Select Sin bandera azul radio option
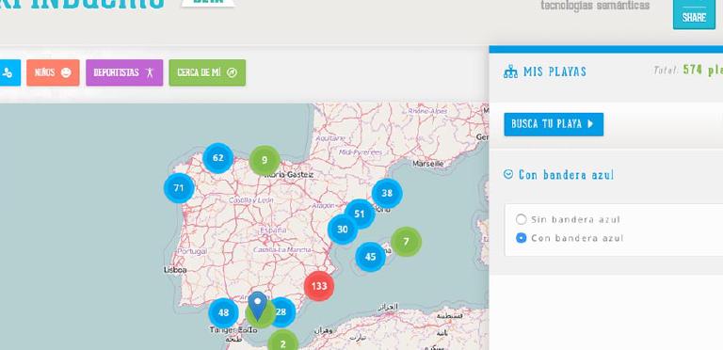 point(521,219)
